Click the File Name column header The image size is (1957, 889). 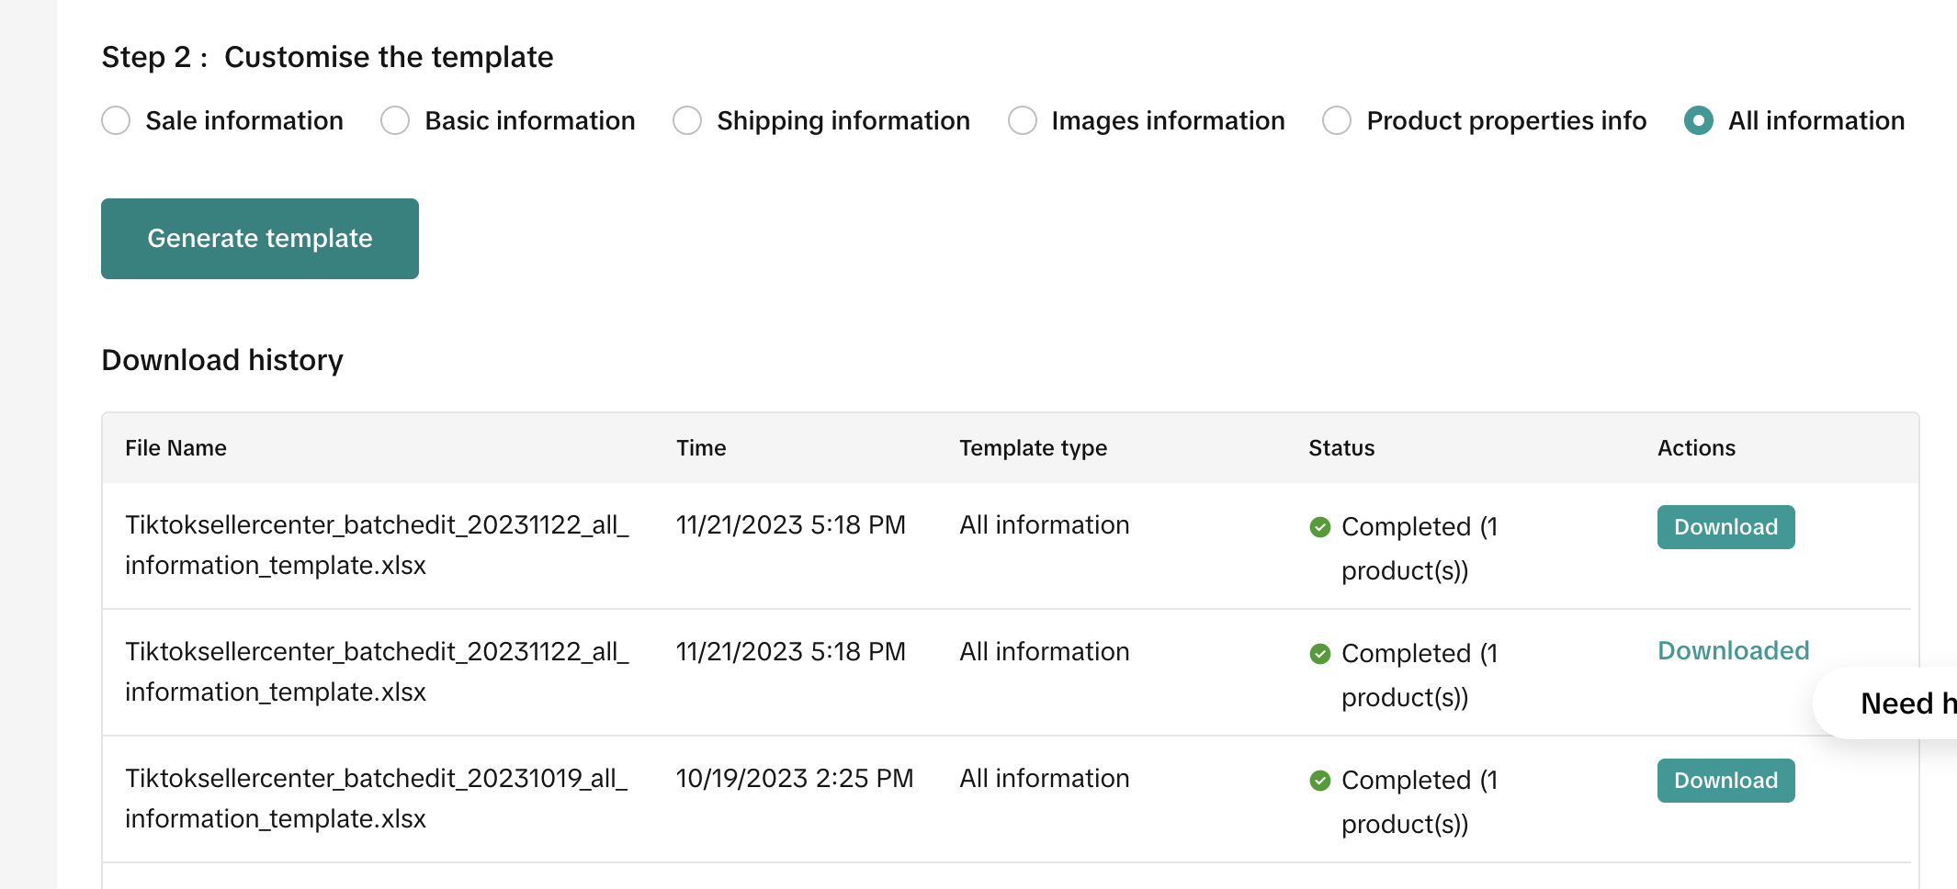point(175,448)
